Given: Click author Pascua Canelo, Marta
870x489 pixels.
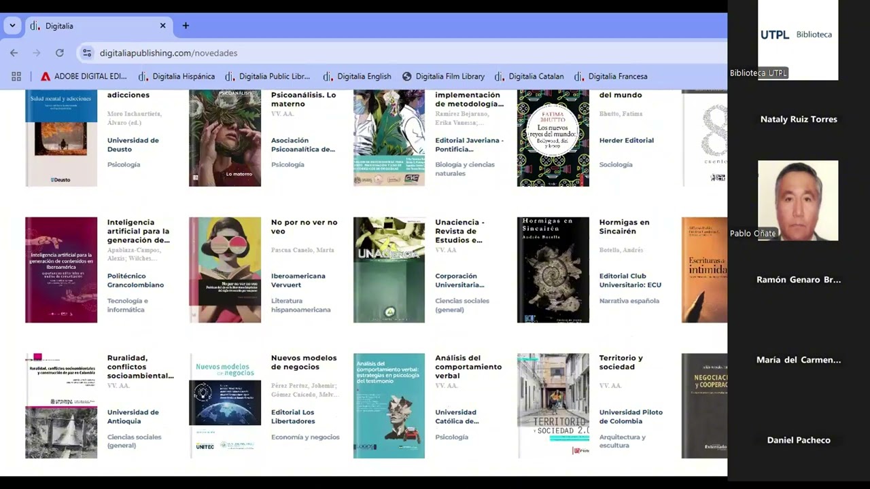Looking at the screenshot, I should pos(302,250).
